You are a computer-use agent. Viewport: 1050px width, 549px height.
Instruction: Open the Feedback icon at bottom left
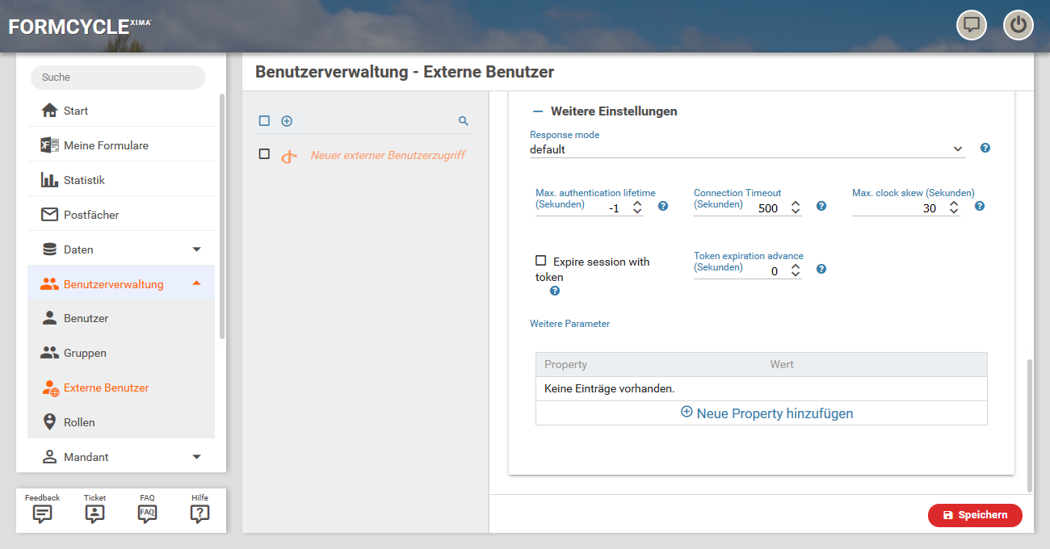click(x=42, y=510)
